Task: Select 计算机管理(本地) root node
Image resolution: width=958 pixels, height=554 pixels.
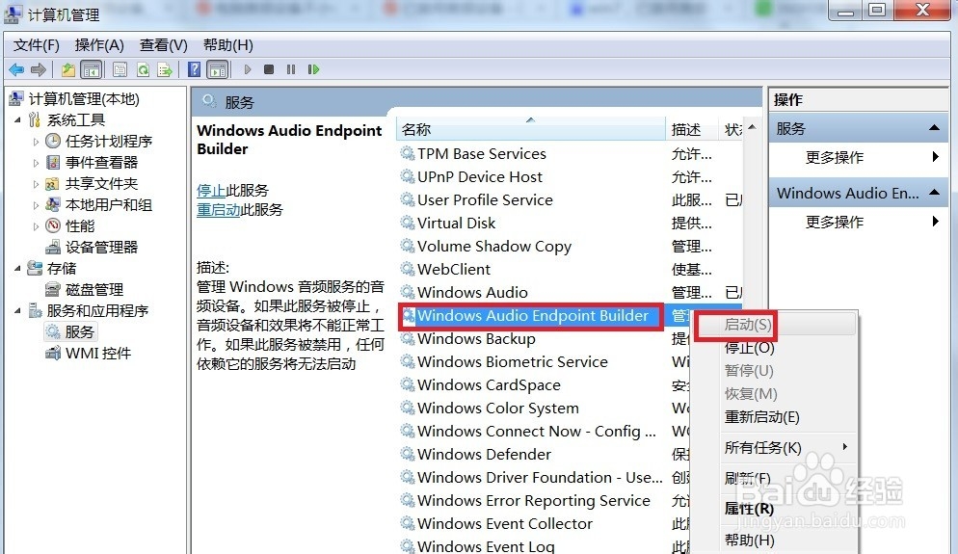Action: pyautogui.click(x=84, y=99)
